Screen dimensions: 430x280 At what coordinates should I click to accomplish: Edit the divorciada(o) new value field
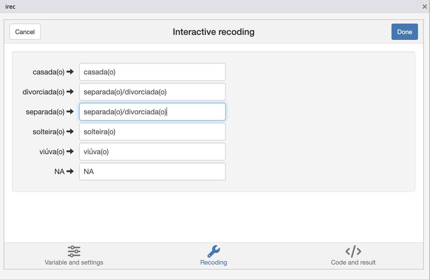click(x=152, y=92)
